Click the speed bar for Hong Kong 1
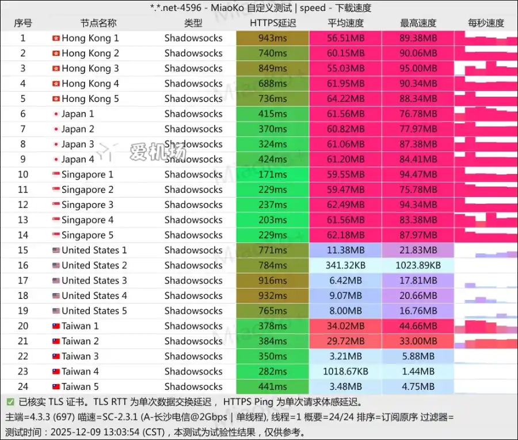 [x=486, y=38]
